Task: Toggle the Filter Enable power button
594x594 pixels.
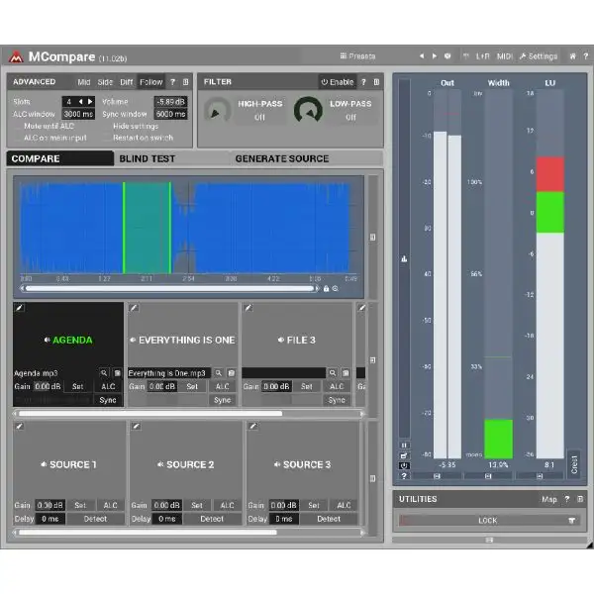Action: click(x=338, y=82)
